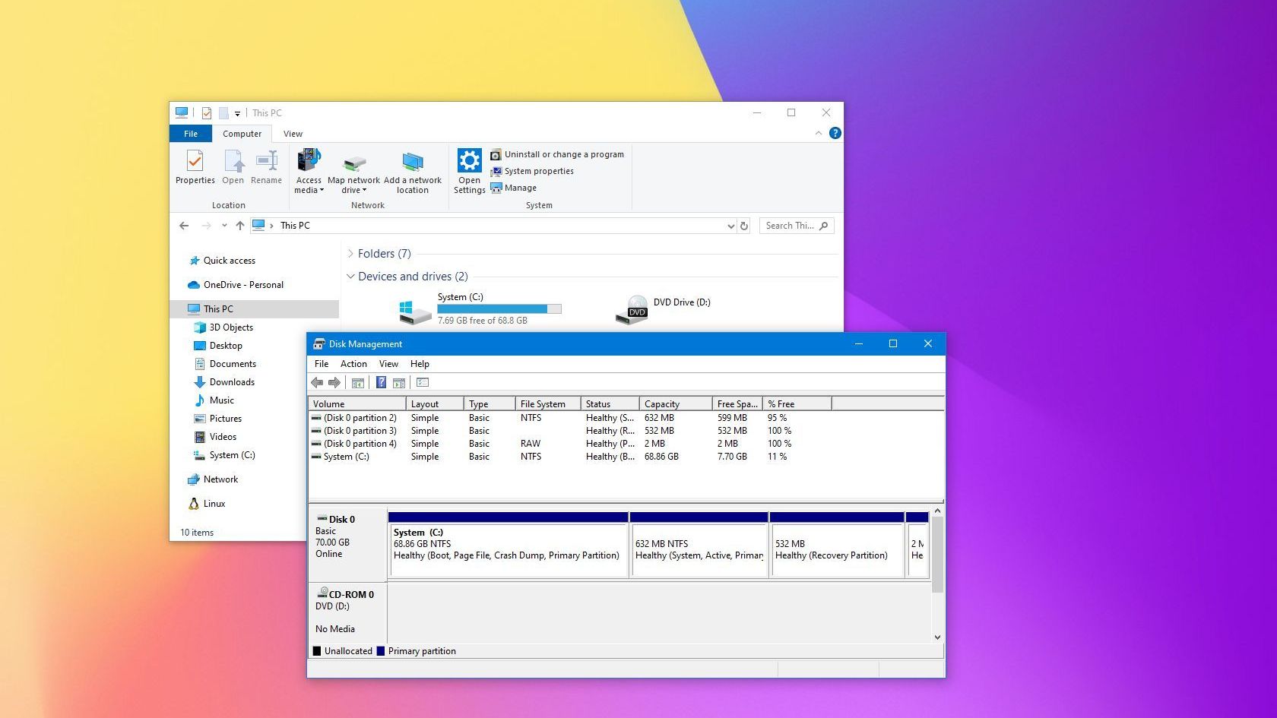This screenshot has height=718, width=1277.
Task: Click the Search This PC box
Action: click(x=796, y=226)
